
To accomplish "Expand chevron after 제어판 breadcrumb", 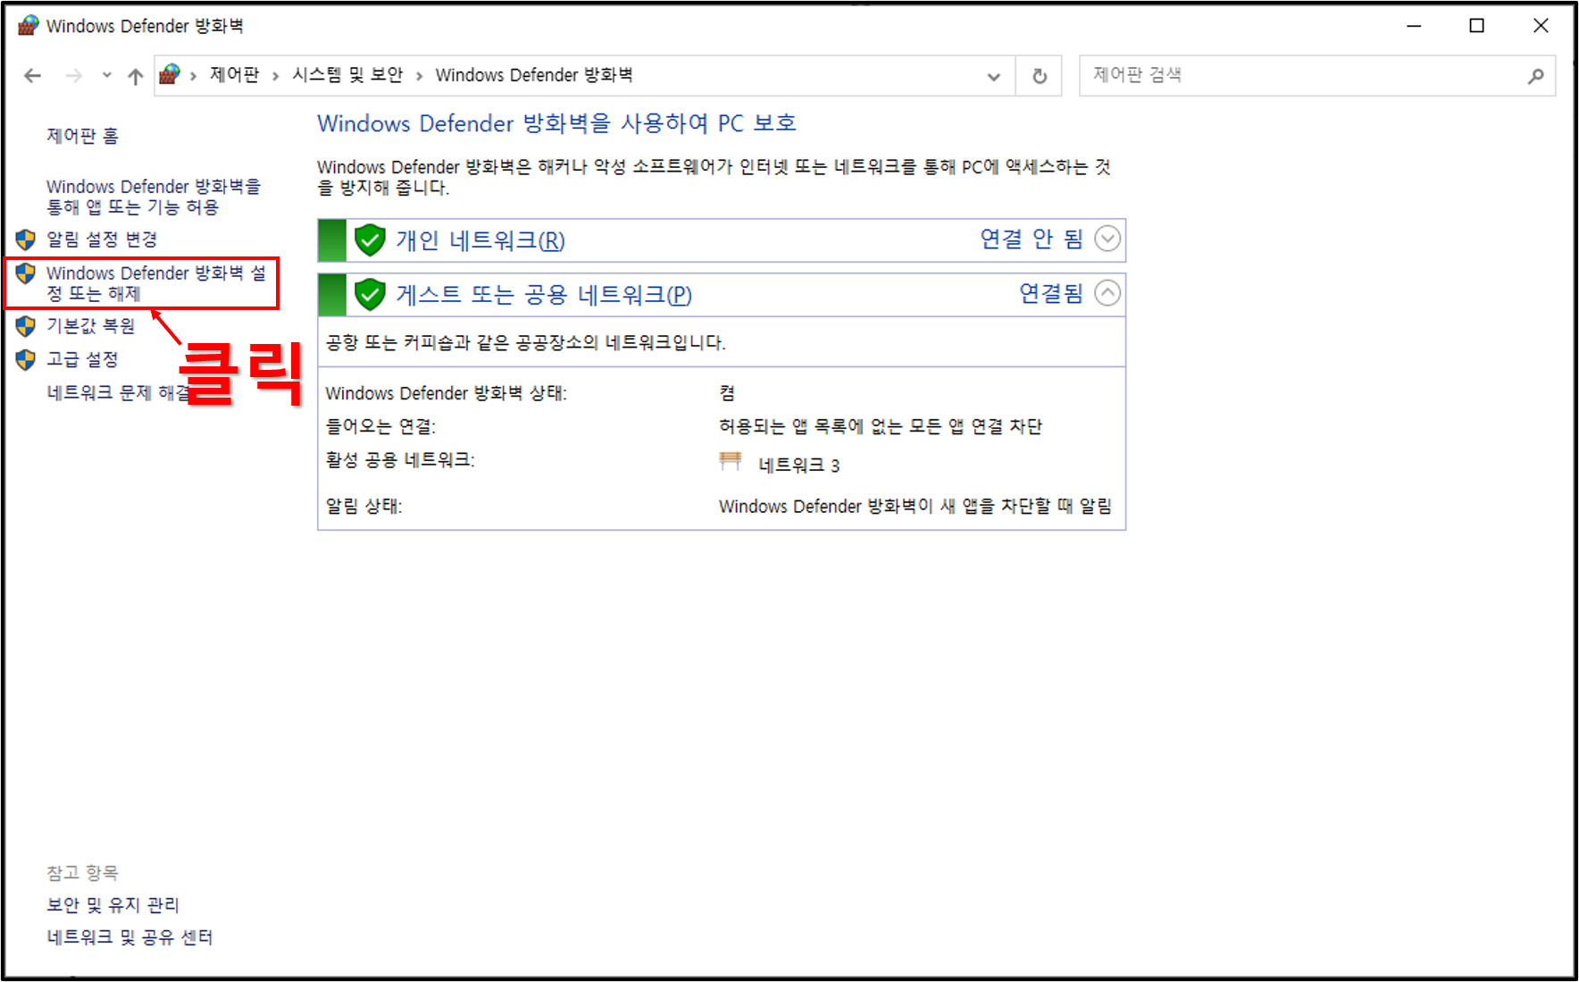I will pyautogui.click(x=275, y=76).
